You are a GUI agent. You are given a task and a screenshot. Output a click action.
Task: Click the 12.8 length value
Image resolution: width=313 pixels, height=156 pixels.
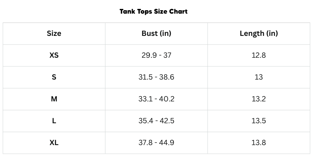(x=259, y=55)
